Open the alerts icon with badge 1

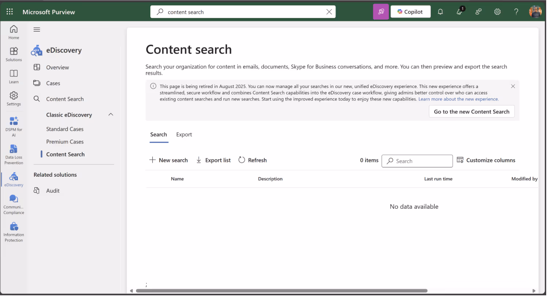[x=460, y=12]
